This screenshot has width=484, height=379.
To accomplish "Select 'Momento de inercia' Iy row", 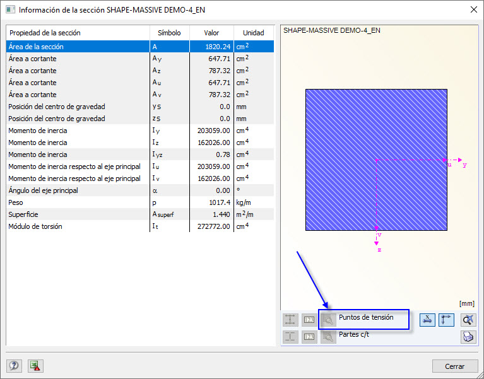I will pyautogui.click(x=140, y=131).
